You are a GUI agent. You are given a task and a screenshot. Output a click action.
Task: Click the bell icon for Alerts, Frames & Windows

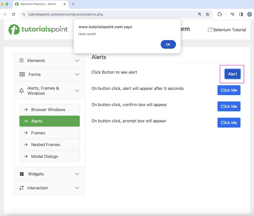pos(22,90)
